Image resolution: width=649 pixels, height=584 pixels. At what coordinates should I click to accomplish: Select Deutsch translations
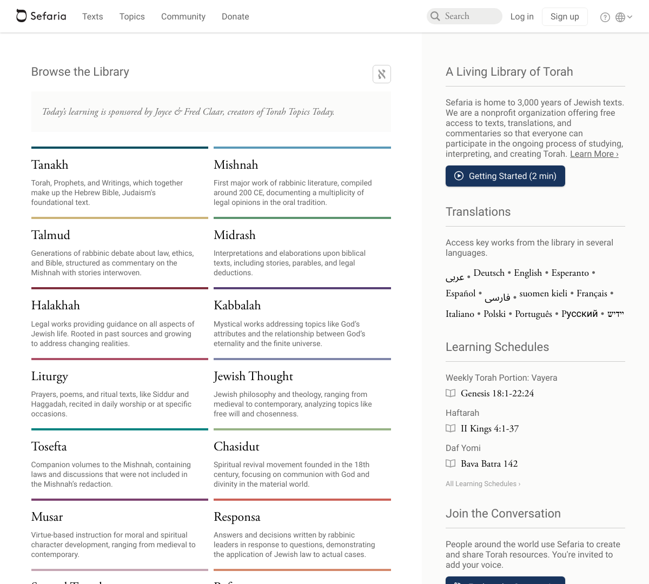coord(489,273)
